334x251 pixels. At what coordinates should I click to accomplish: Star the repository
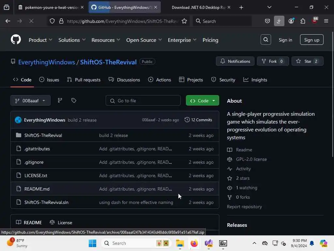tap(307, 61)
